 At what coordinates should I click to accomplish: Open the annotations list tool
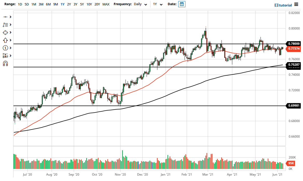tap(5, 25)
